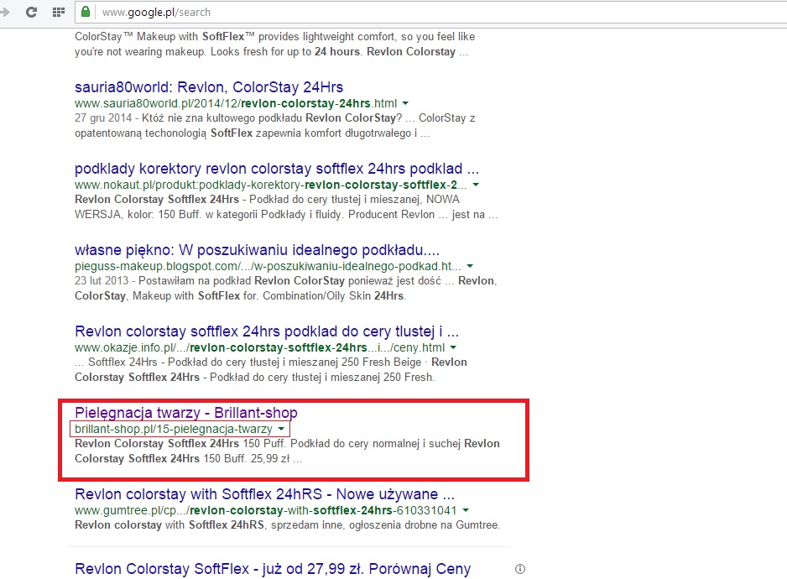Click the pieguss-makeup.blogspot.com URL text
The image size is (787, 579).
[268, 266]
